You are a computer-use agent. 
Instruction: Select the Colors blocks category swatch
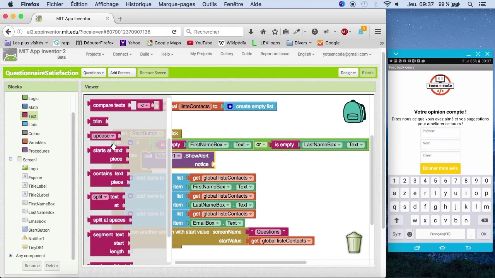point(25,133)
